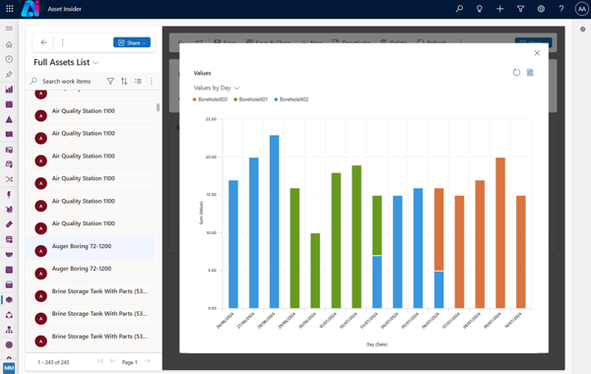Click the orange bar reaching 20.00
Screen dimensions: 591x374
[x=500, y=232]
